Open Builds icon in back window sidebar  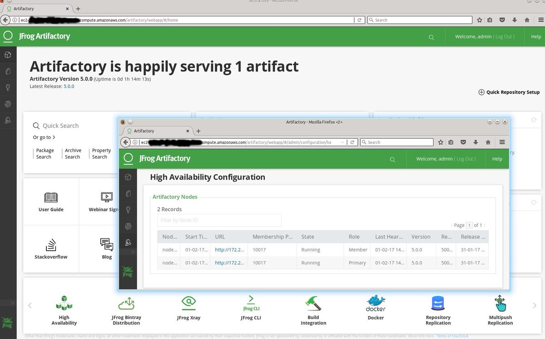click(x=8, y=71)
